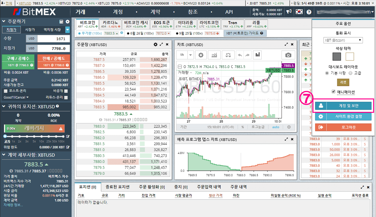Expand the positions panel to fullscreen
Viewport: 376px width, 217px height.
pos(362,187)
